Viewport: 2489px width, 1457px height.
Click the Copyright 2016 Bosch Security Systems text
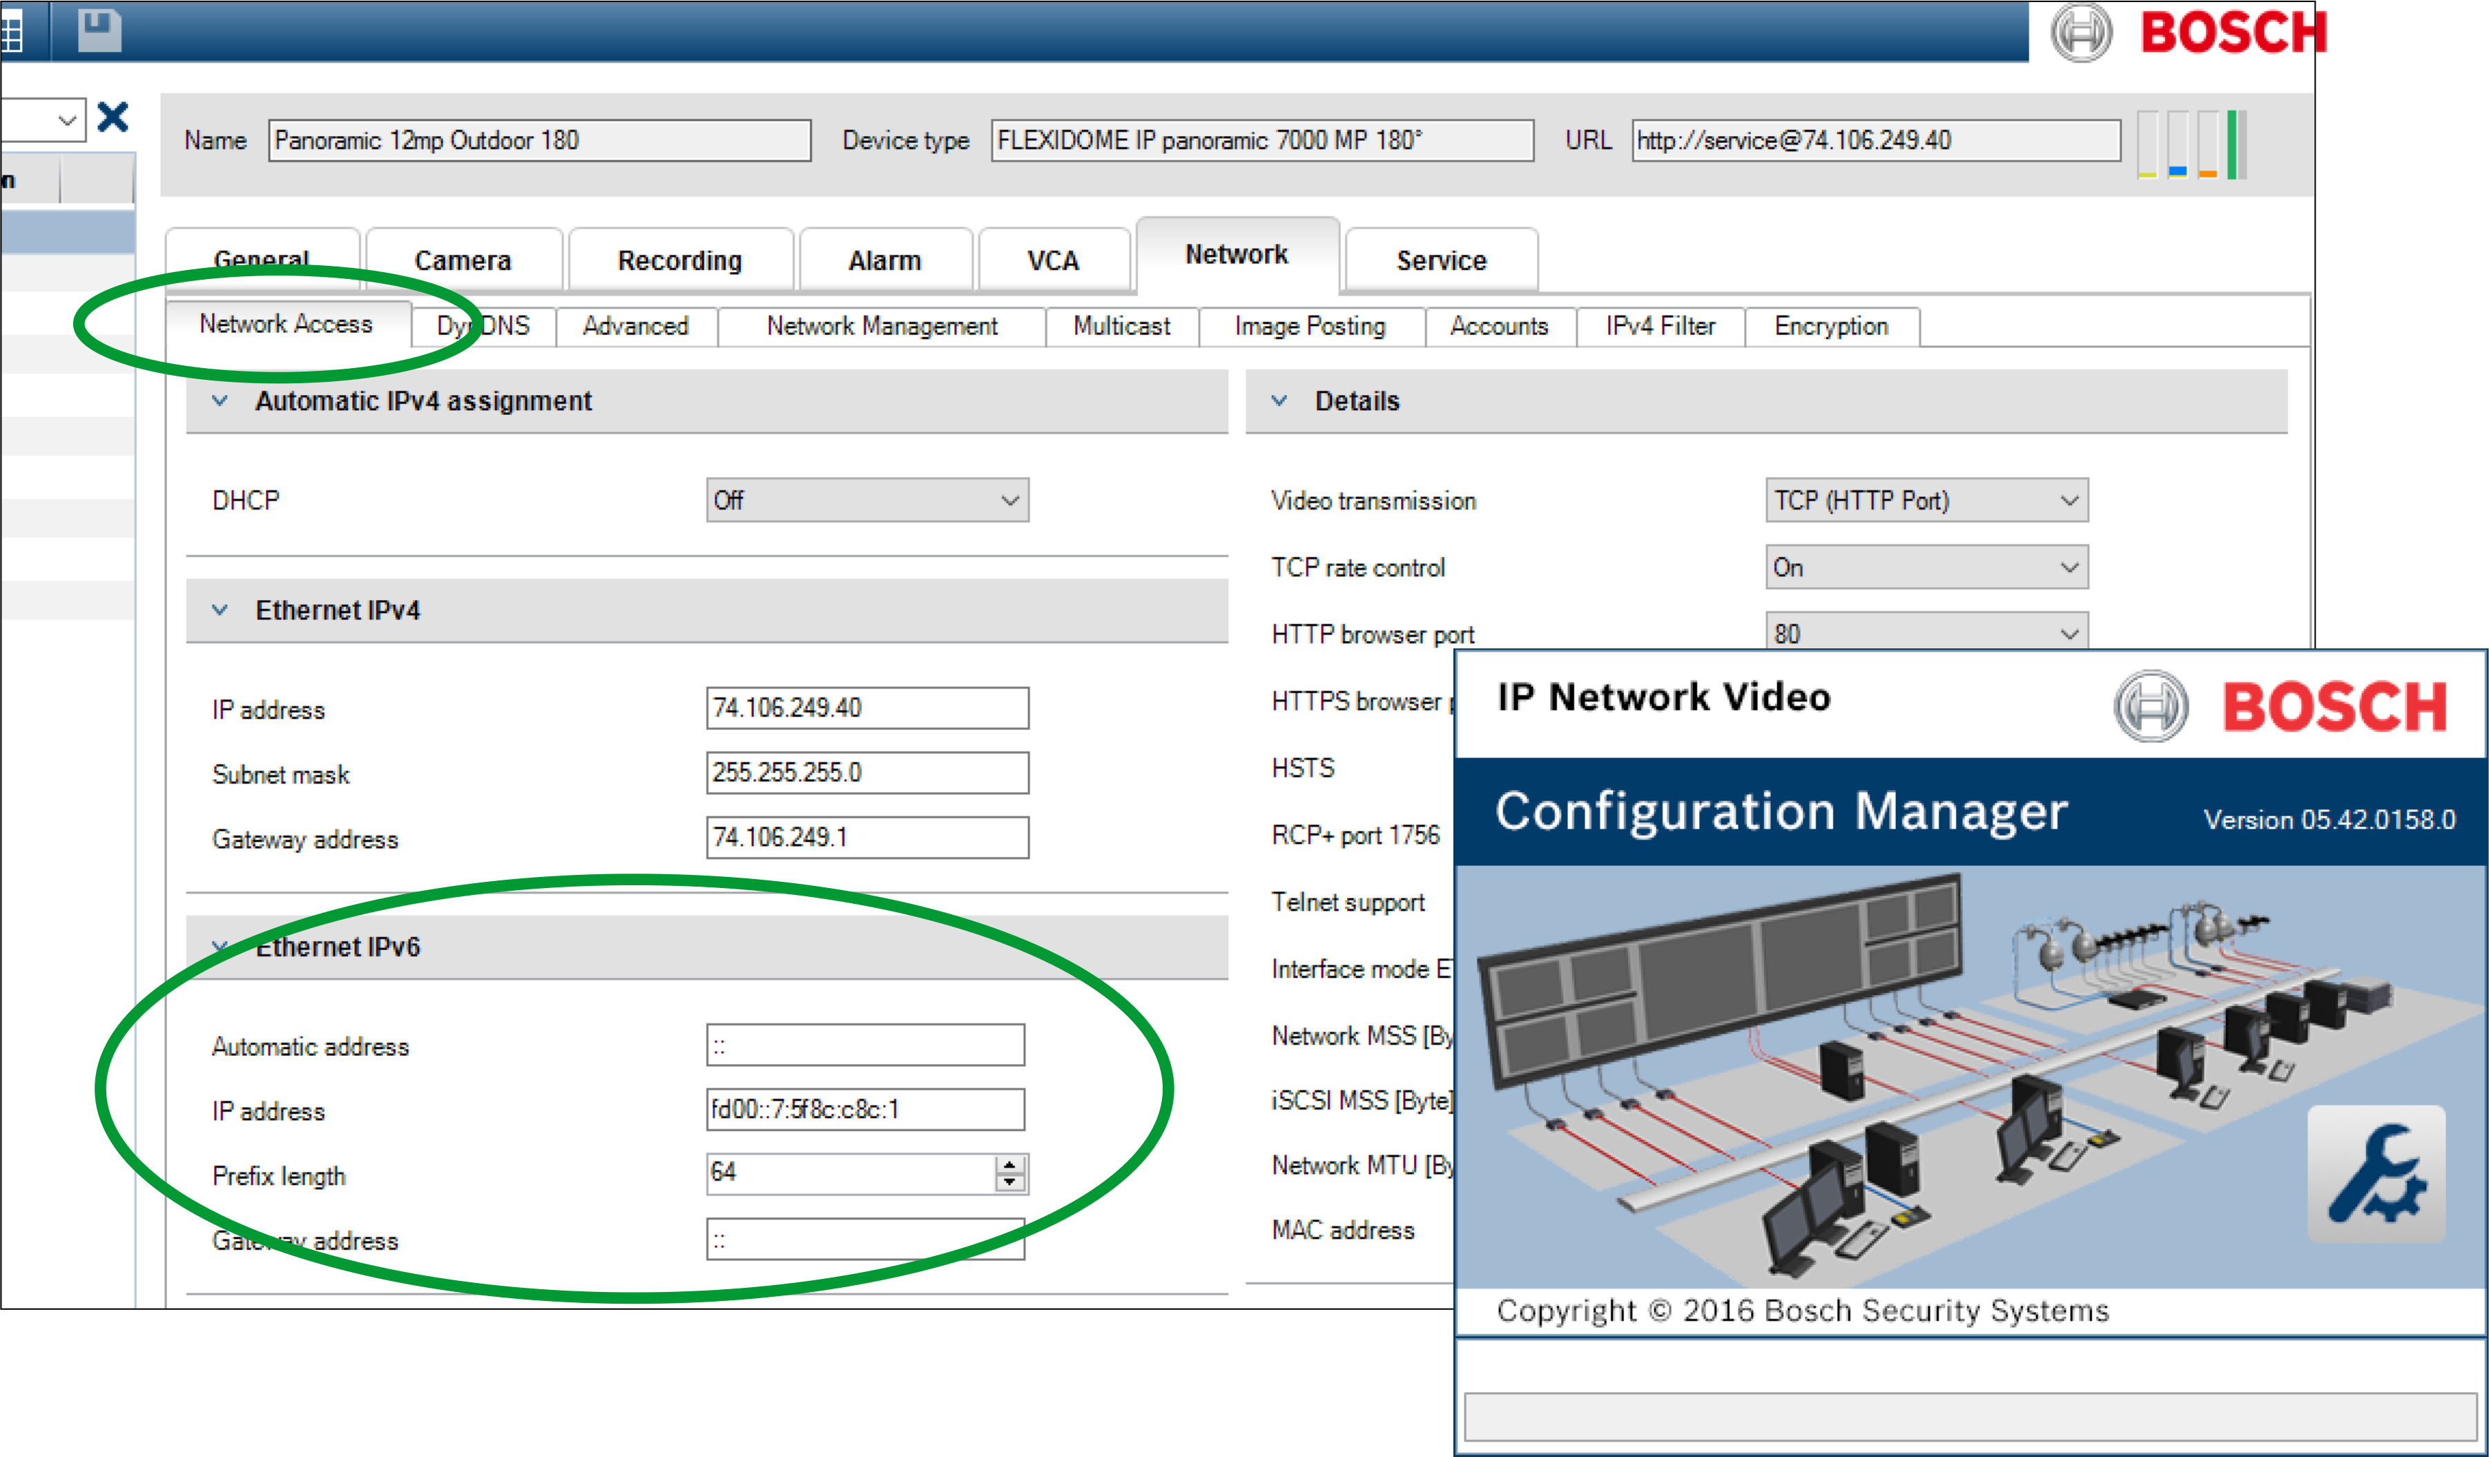[1803, 1311]
